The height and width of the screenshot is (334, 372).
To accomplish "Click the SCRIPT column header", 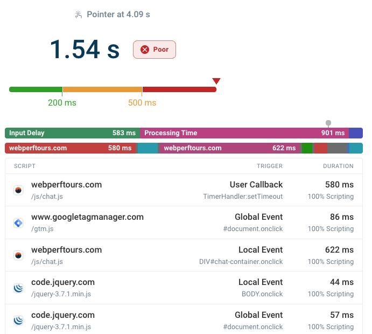I will click(25, 166).
